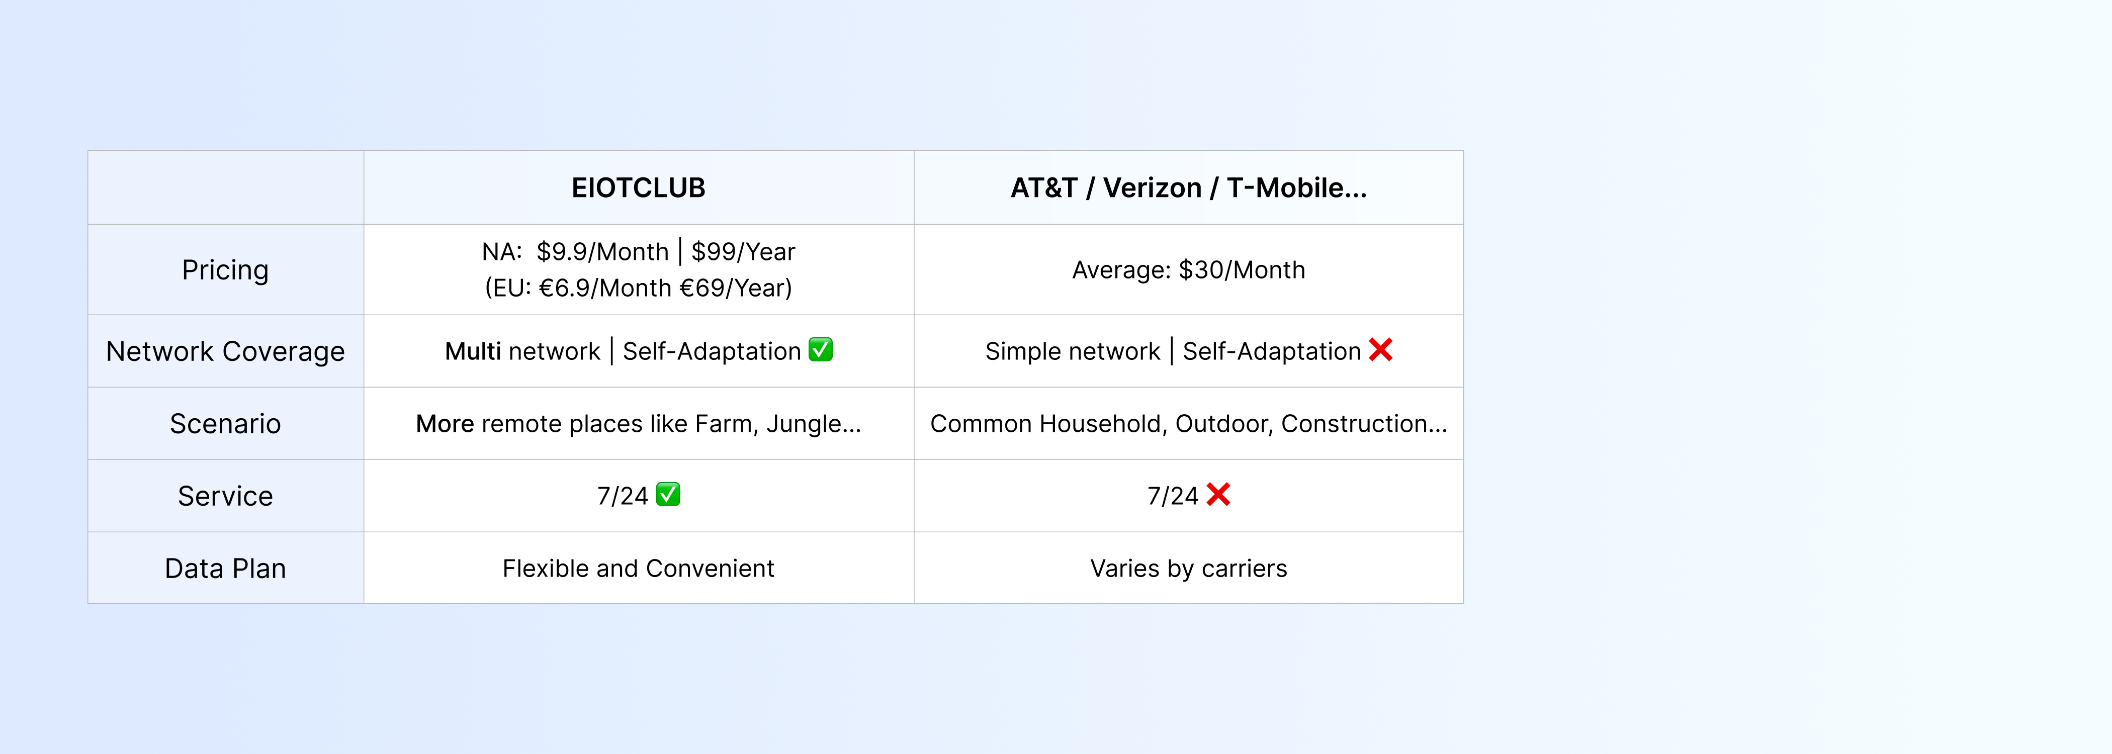Click the Varies by carriers cell

click(1188, 568)
